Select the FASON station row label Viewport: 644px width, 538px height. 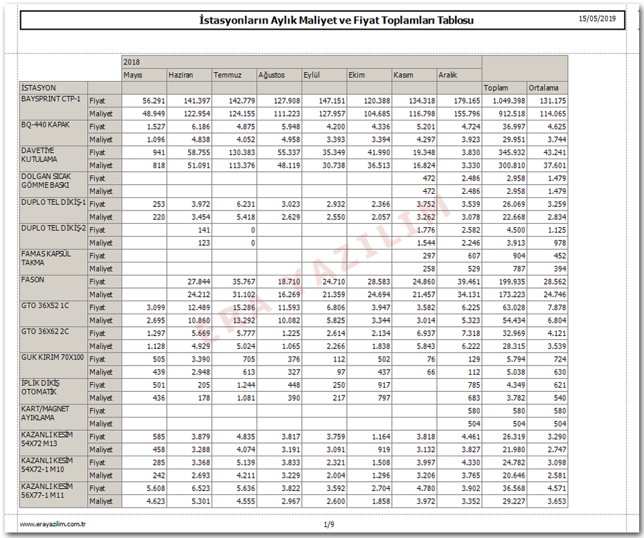[33, 280]
